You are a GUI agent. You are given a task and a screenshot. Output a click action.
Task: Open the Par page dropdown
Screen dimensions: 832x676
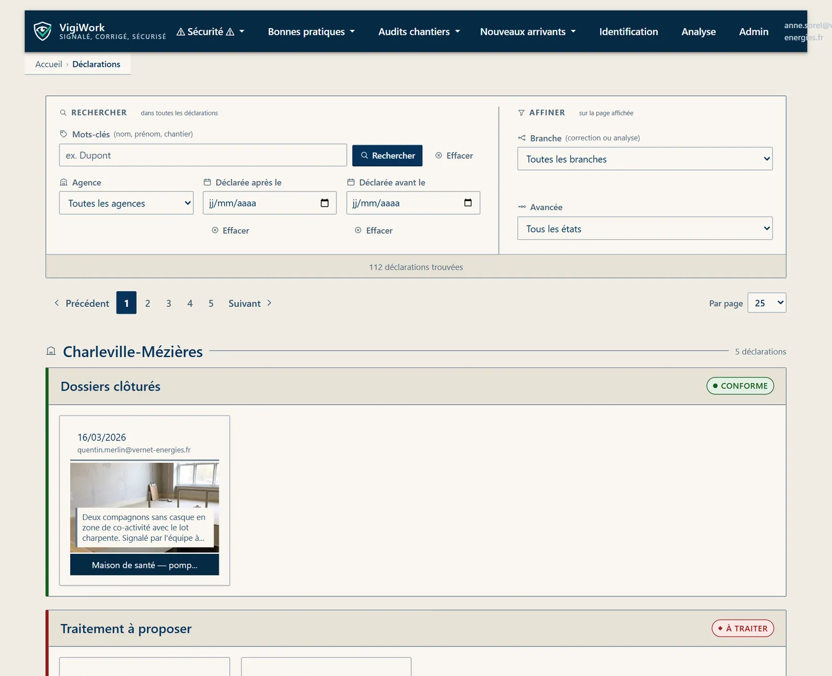766,303
